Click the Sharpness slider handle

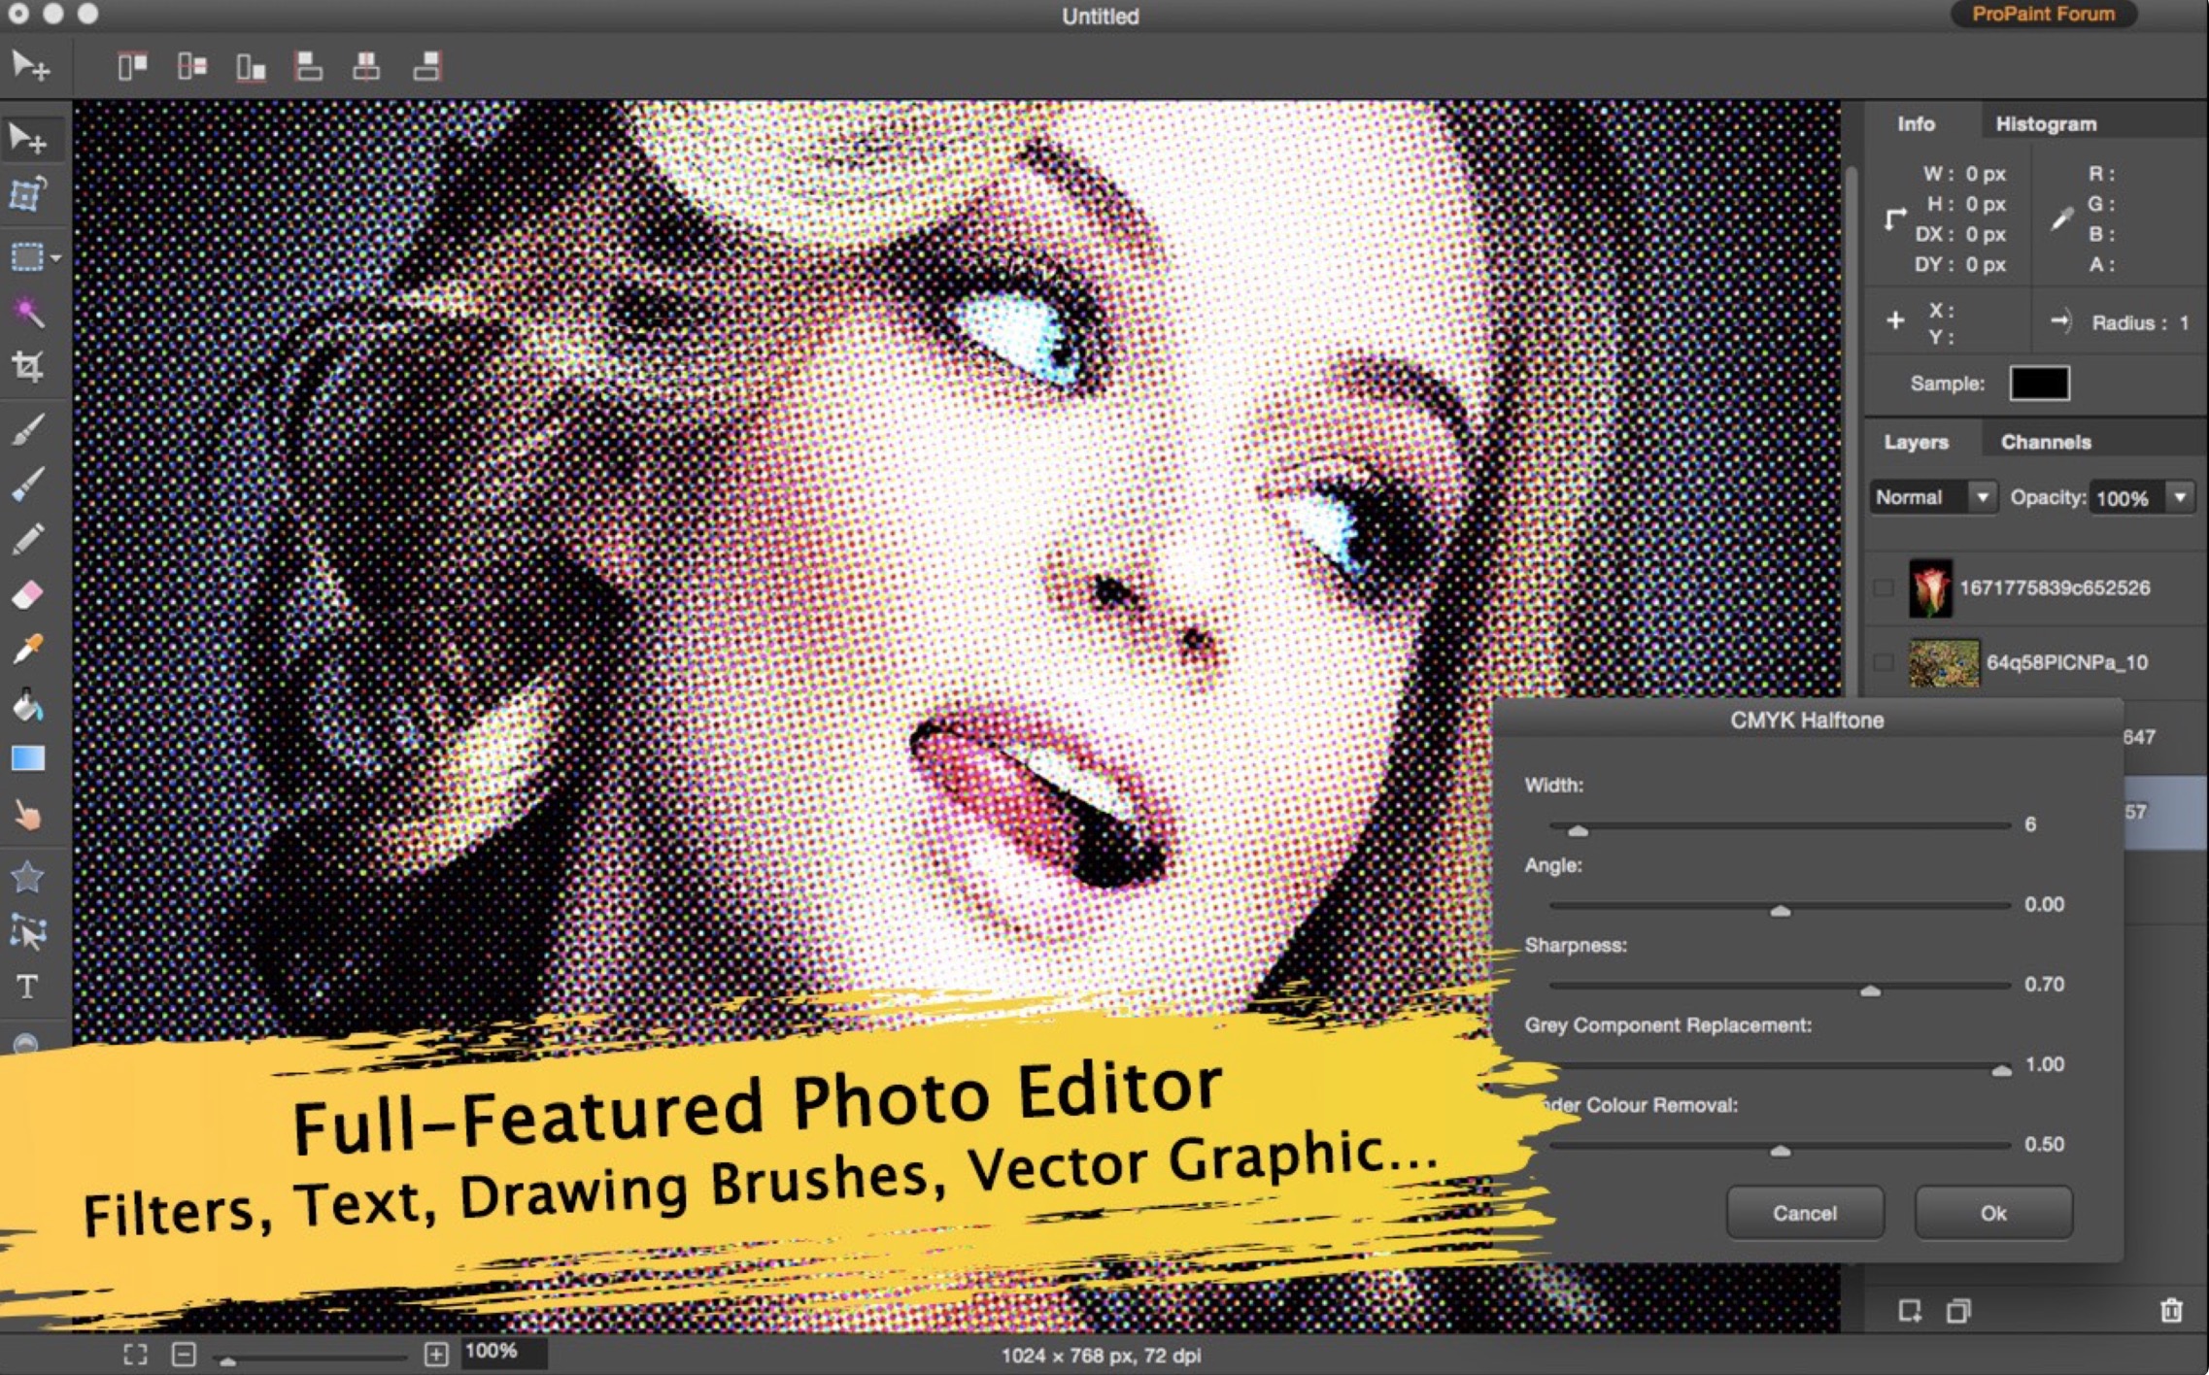coord(1870,989)
